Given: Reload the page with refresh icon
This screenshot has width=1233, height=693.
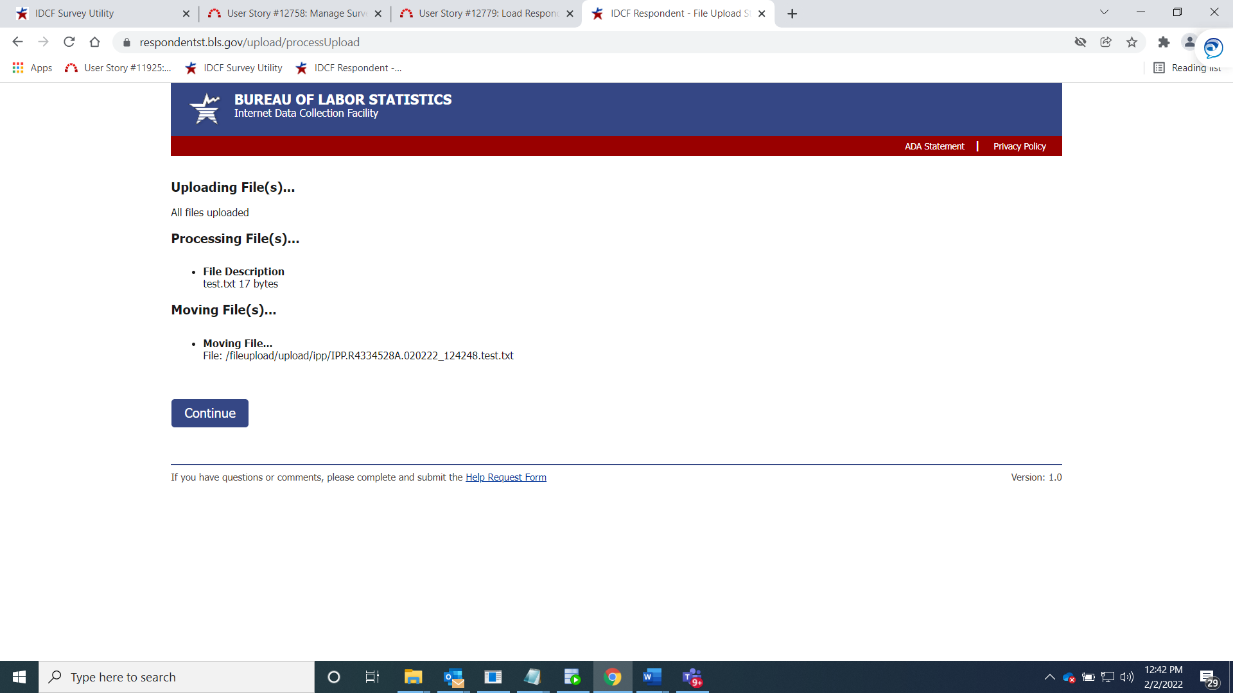Looking at the screenshot, I should point(69,42).
